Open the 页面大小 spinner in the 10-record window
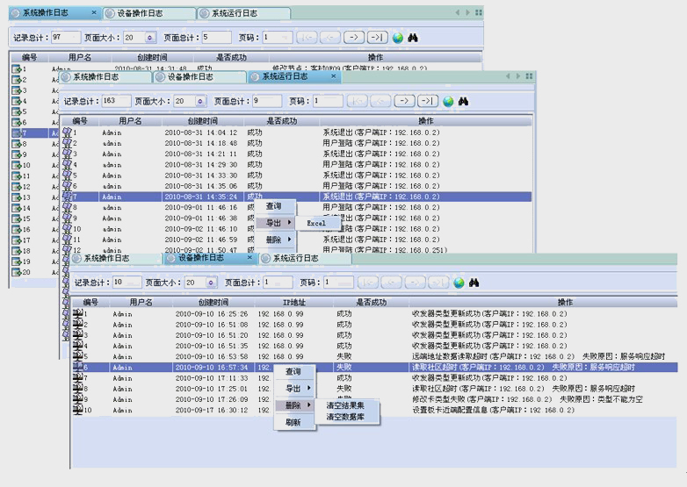The height and width of the screenshot is (487, 687). (211, 283)
